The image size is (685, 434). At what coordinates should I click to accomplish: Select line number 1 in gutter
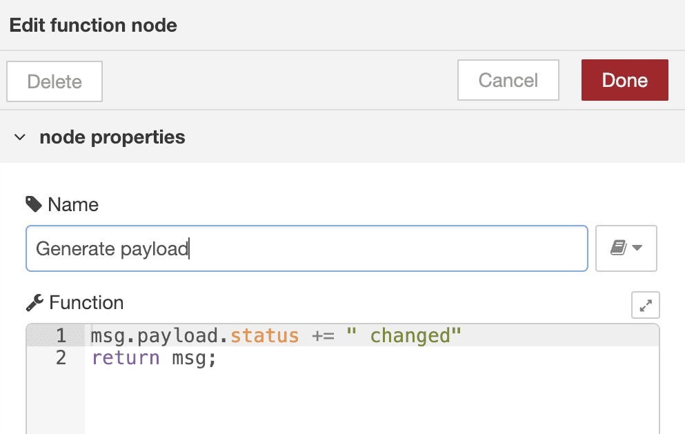pos(61,335)
